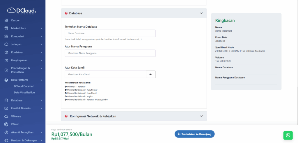Viewport: 298px width, 143px height.
Task: Expand Konfigurasi Network & Kebijakan section
Action: pos(201,116)
